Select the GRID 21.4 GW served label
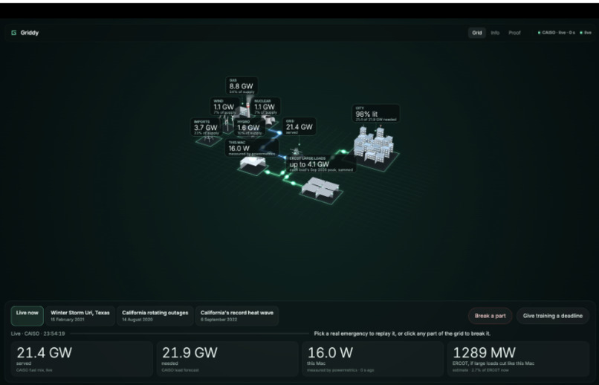 pos(299,126)
